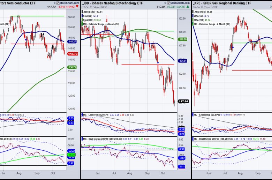
Task: Click KRE MG Calendar Range 6 Month legend
Action: pos(212,24)
